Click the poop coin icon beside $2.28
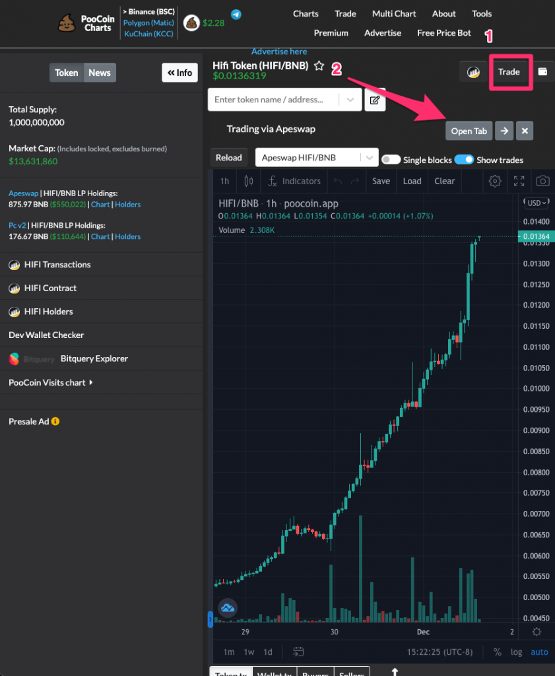Viewport: 555px width, 676px height. 191,23
